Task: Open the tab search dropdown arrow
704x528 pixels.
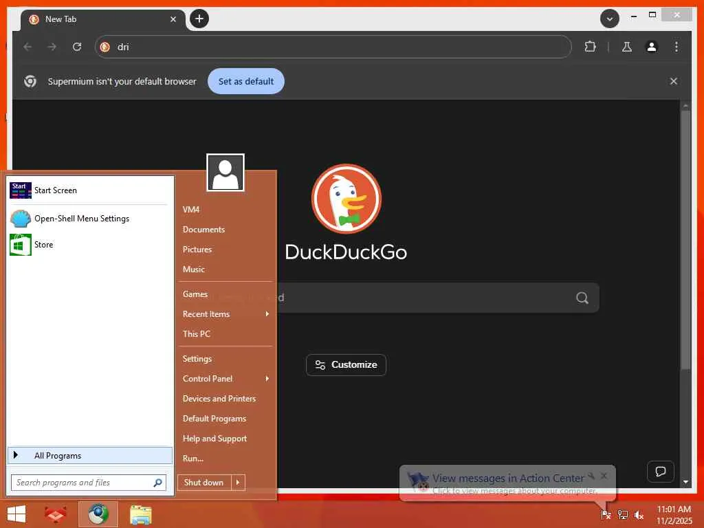Action: click(x=609, y=19)
